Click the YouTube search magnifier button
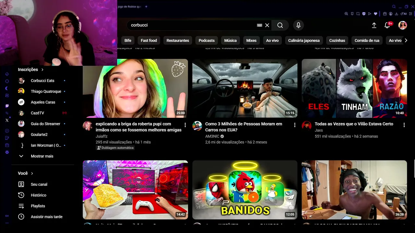This screenshot has width=415, height=233. point(280,25)
